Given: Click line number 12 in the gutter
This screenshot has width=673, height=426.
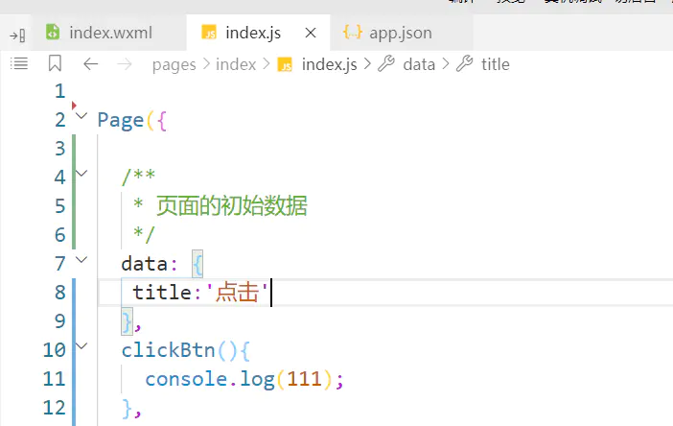Looking at the screenshot, I should pos(54,408).
